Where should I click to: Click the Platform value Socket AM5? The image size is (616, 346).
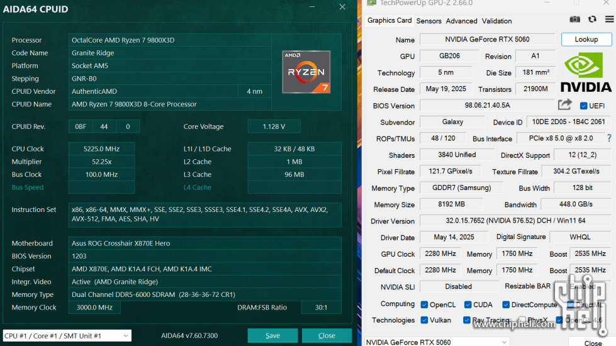click(170, 65)
